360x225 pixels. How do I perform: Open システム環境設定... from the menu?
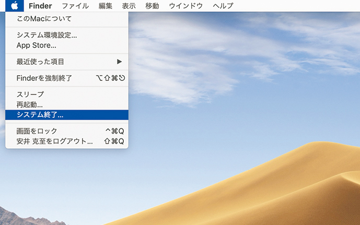47,35
